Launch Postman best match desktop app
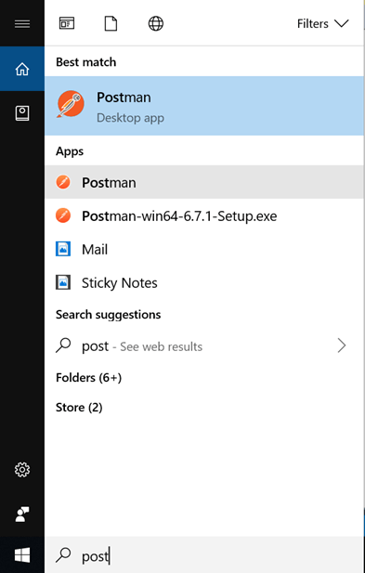 pyautogui.click(x=204, y=106)
